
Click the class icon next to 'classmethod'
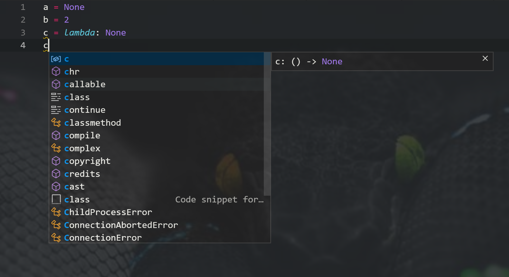[56, 122]
